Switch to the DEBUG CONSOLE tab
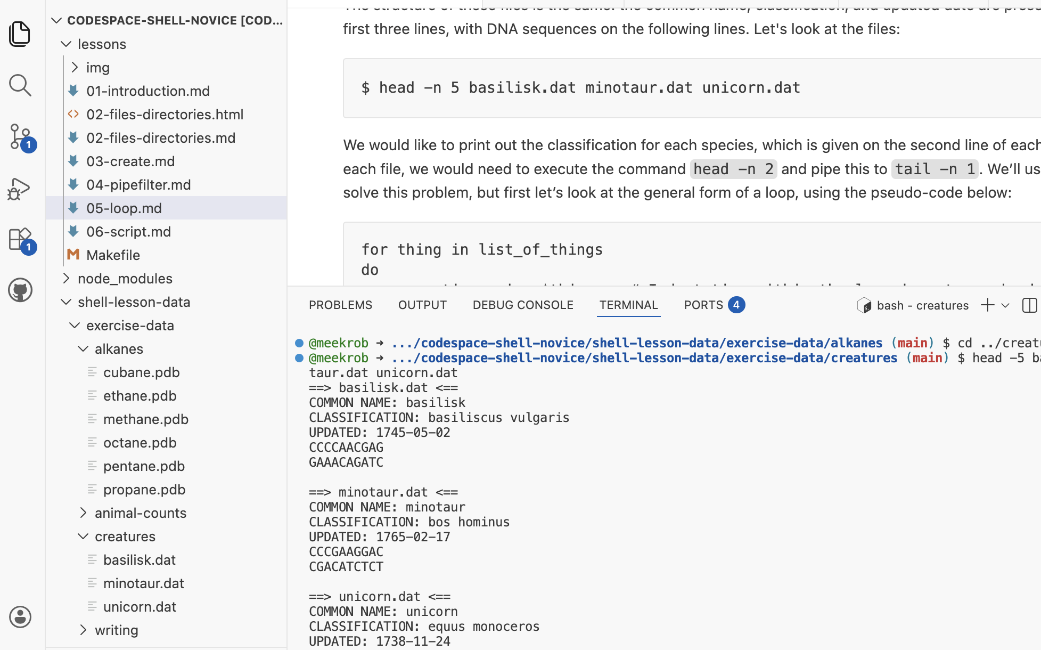This screenshot has width=1041, height=650. pyautogui.click(x=523, y=305)
